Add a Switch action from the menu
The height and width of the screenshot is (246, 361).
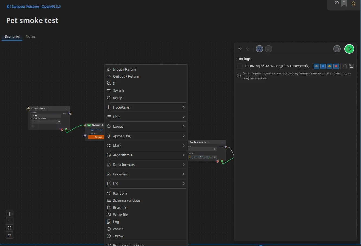click(x=146, y=90)
